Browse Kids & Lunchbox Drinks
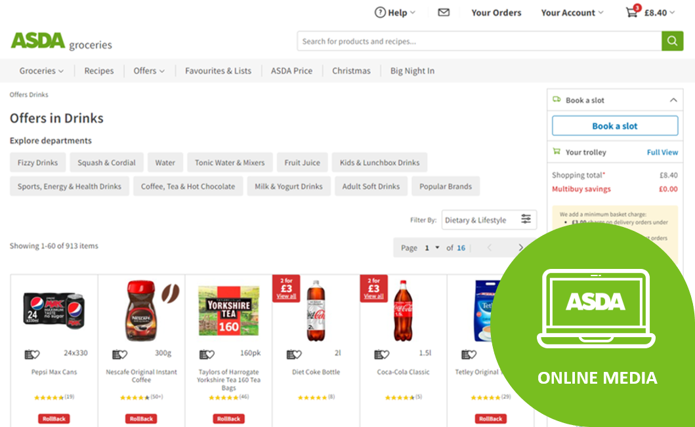This screenshot has width=695, height=427. pos(379,163)
